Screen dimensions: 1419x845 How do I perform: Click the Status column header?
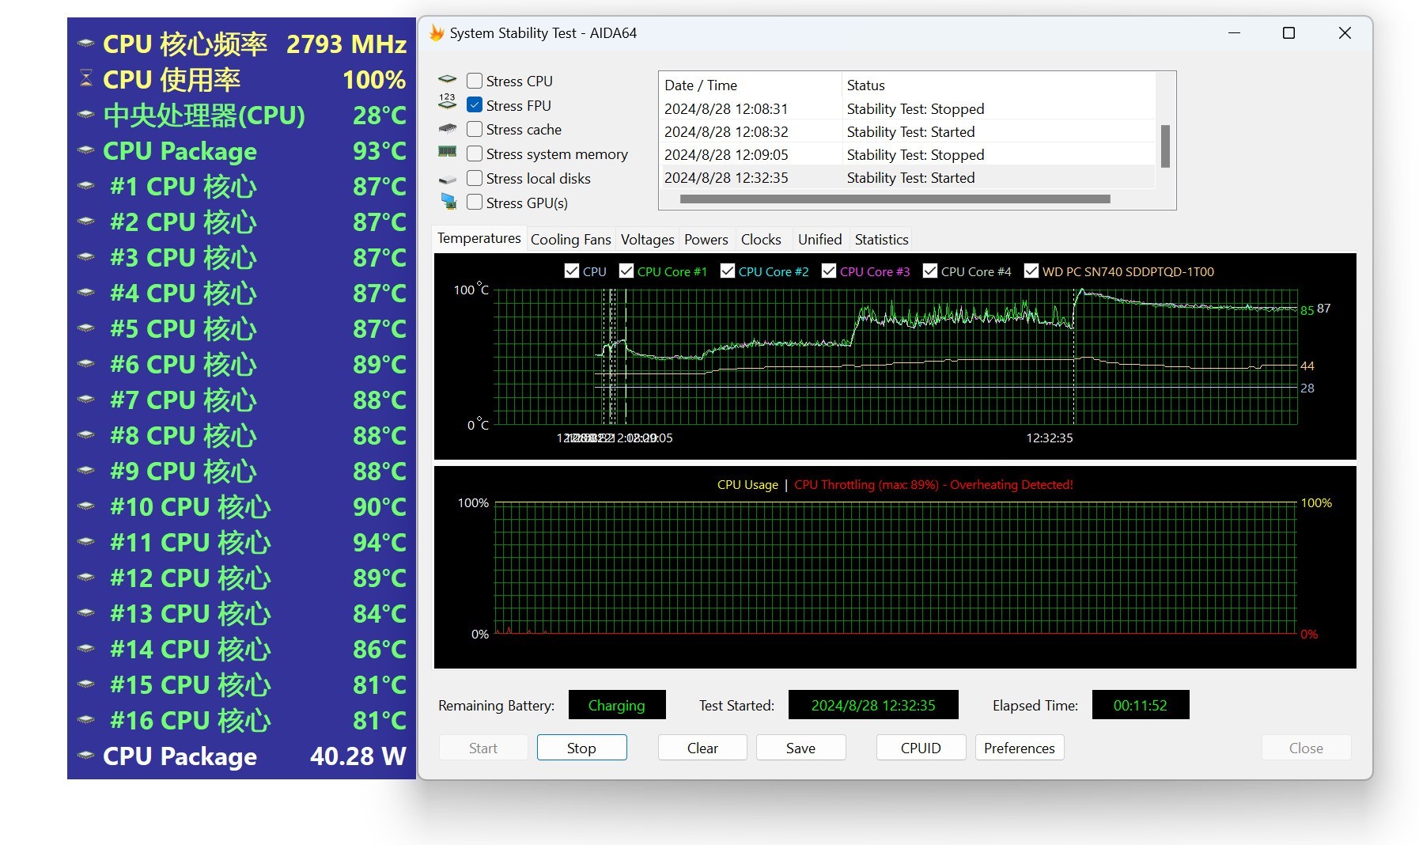(x=998, y=85)
